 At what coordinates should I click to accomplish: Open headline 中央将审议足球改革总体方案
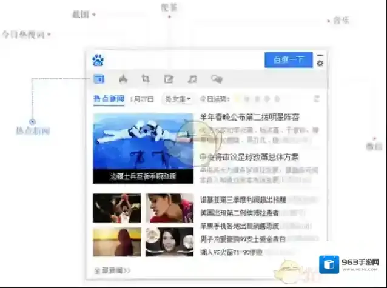click(x=249, y=157)
